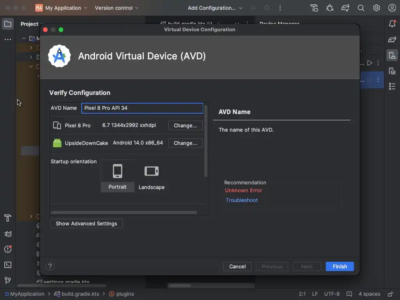Click the AVD Name text field
The width and height of the screenshot is (400, 300).
(x=142, y=108)
